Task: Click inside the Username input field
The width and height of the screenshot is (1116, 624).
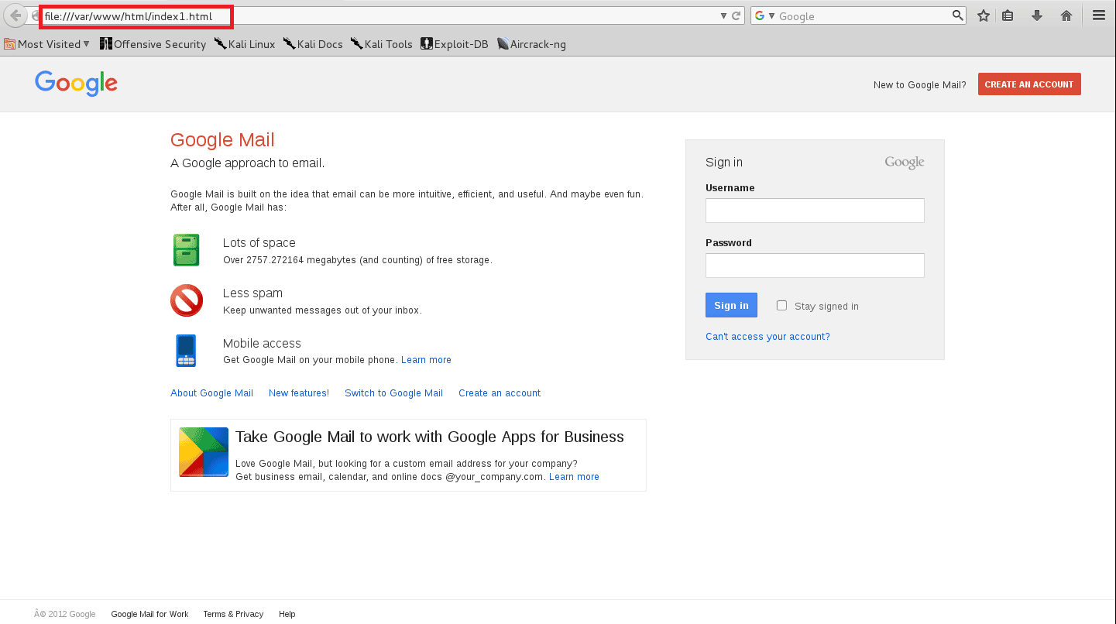Action: click(814, 210)
